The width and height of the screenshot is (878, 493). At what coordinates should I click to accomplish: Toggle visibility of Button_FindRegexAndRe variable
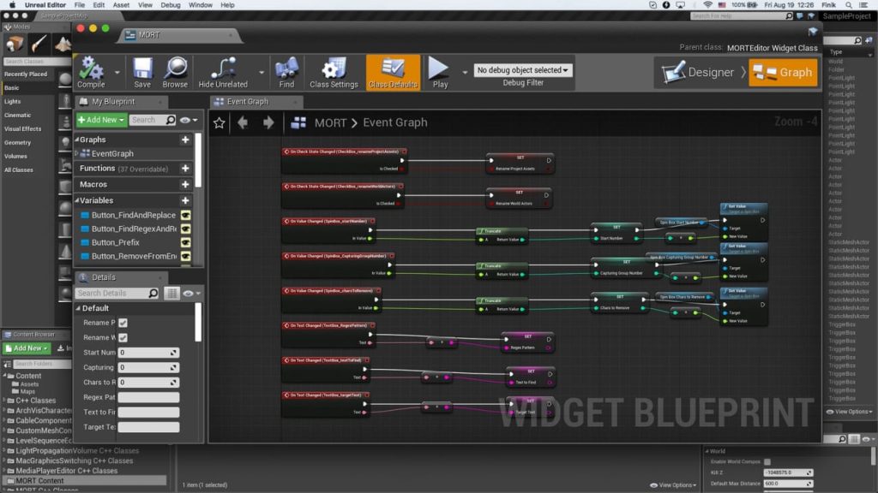click(x=185, y=229)
